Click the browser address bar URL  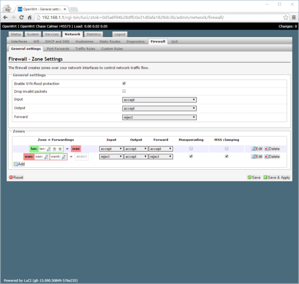[149, 17]
